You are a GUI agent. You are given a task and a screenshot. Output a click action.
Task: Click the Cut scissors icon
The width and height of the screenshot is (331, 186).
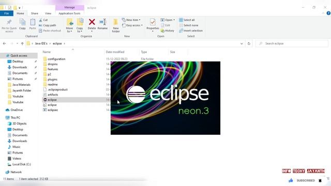click(40, 20)
